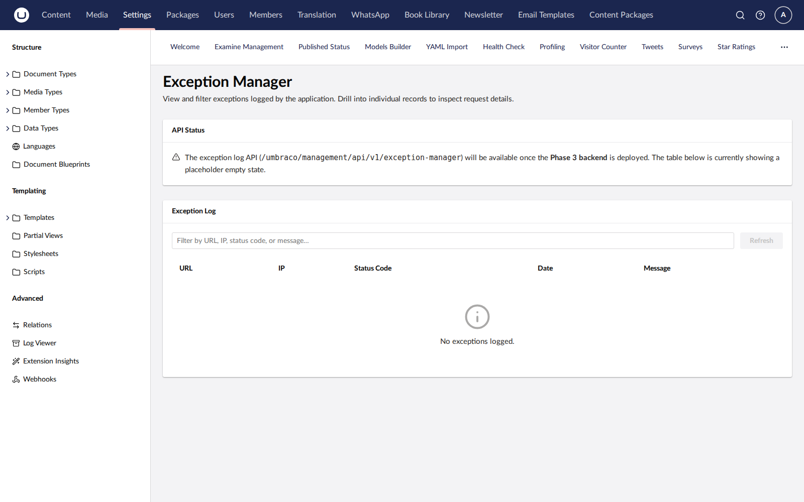The height and width of the screenshot is (502, 804).
Task: Open the Email Templates section
Action: tap(546, 15)
